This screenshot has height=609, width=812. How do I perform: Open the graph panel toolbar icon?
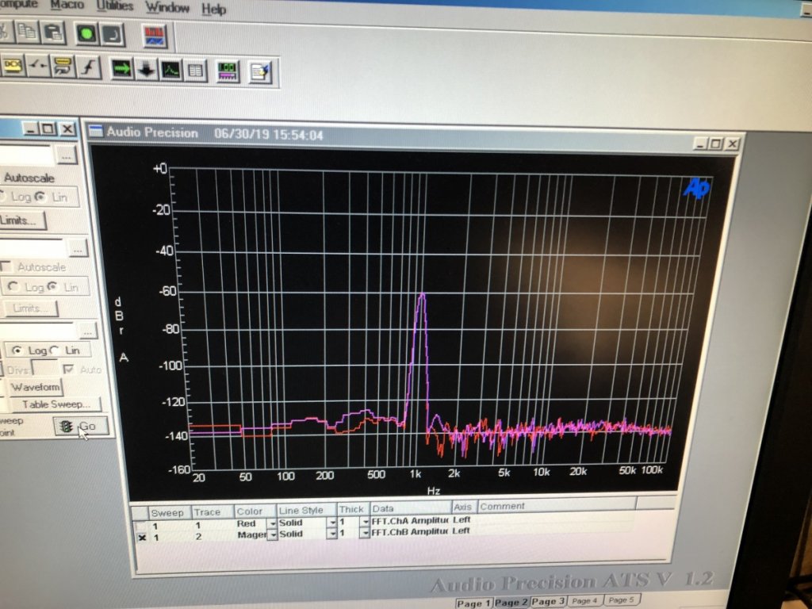click(171, 70)
